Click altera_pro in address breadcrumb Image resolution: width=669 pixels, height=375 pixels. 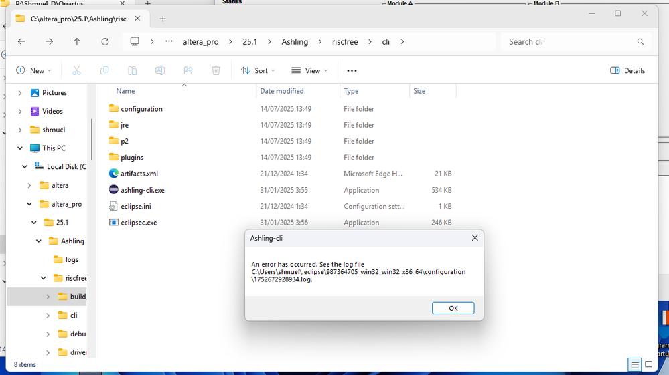coord(201,41)
